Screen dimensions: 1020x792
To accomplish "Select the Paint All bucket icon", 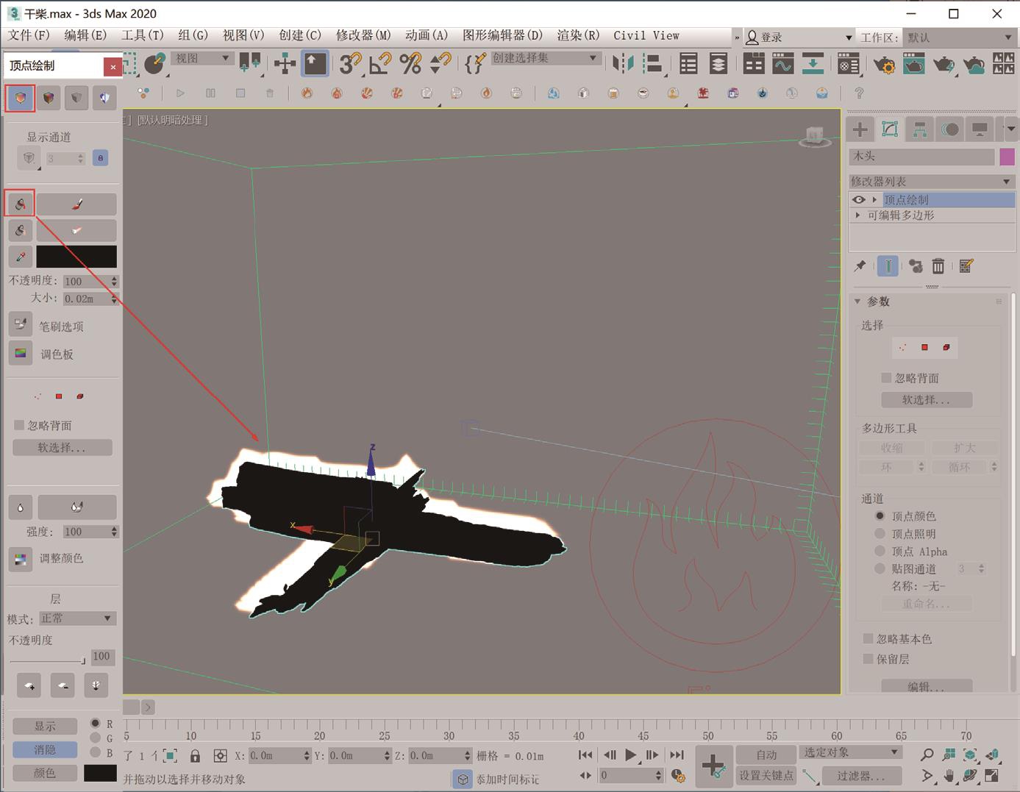I will coord(21,204).
